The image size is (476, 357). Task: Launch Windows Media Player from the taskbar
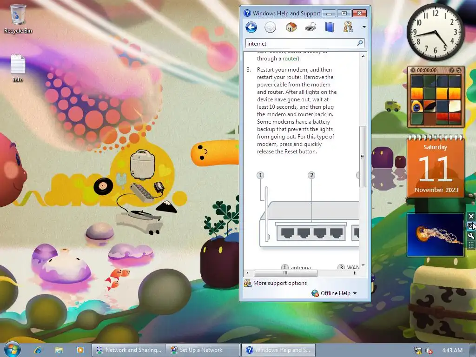pyautogui.click(x=80, y=350)
